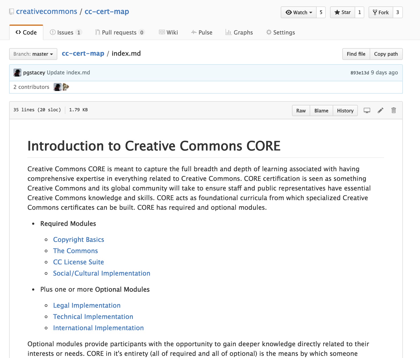Viewport: 420px width, 358px height.
Task: Click pgstacey avatar in commit bar
Action: [17, 73]
